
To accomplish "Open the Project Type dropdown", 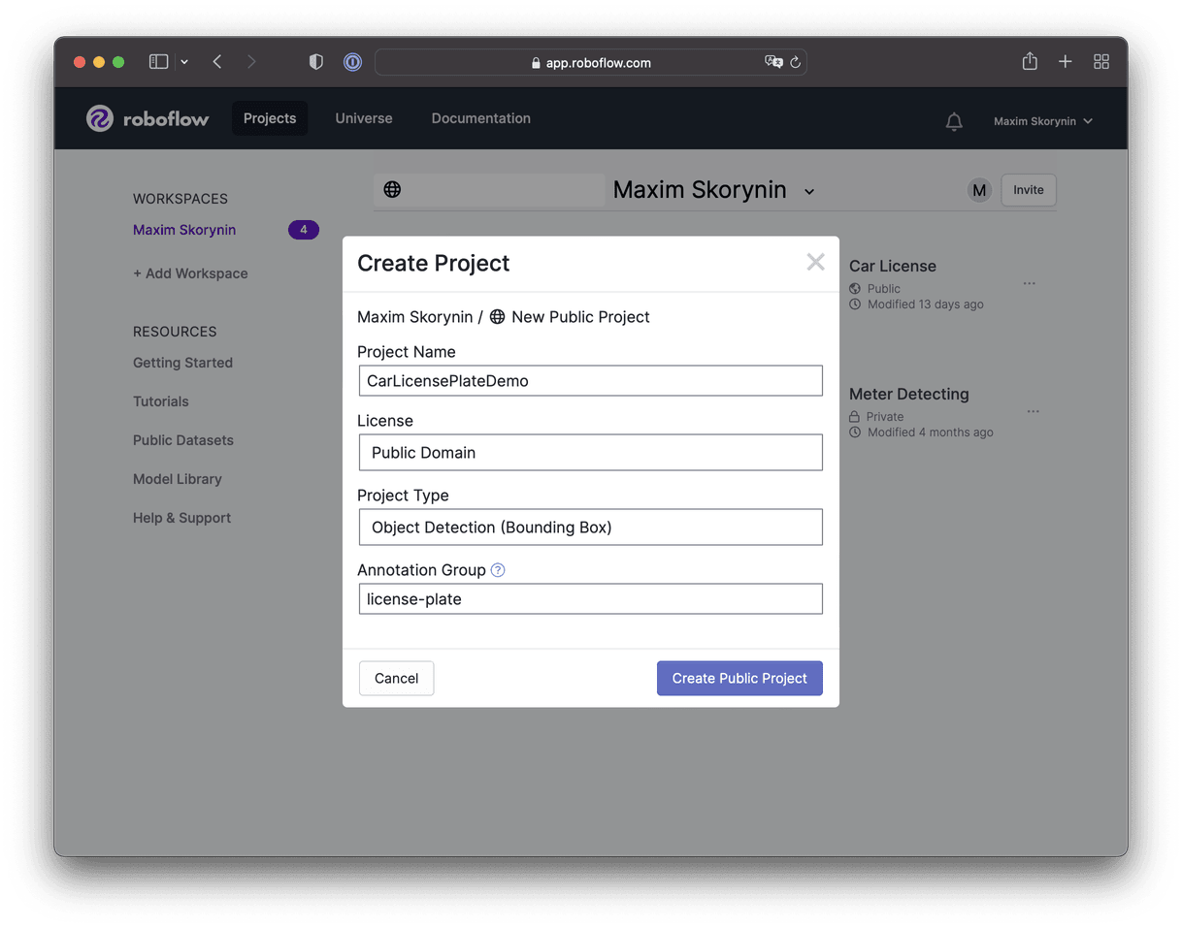I will (590, 528).
